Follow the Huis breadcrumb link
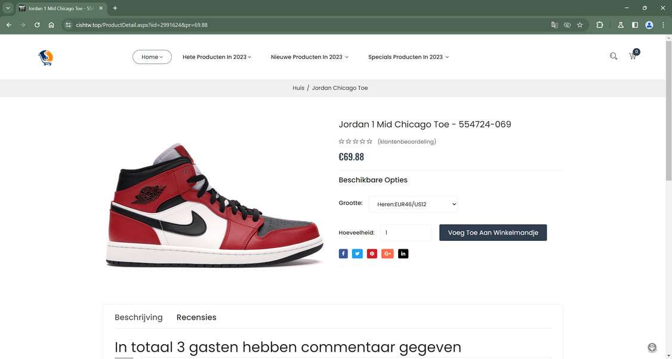This screenshot has height=359, width=672. pyautogui.click(x=298, y=88)
